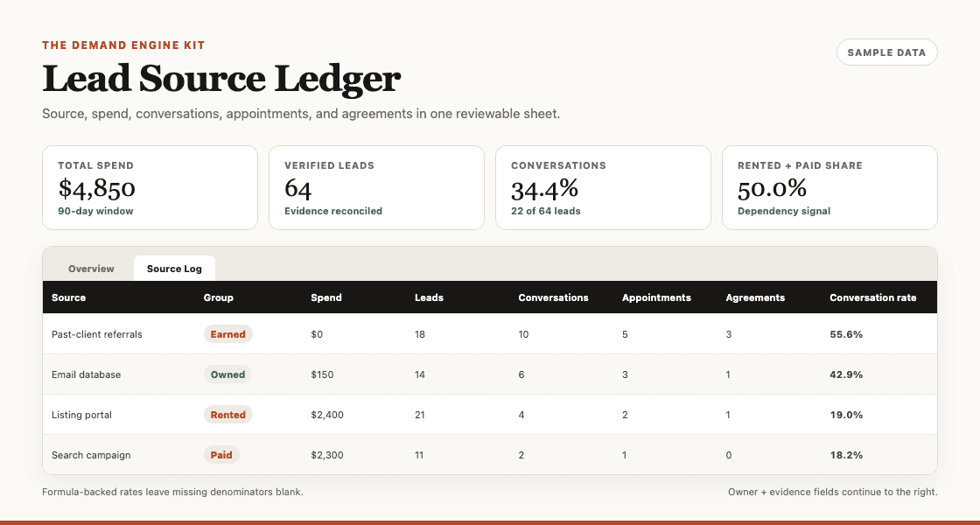
Task: Click the Owned group tag
Action: pos(228,374)
